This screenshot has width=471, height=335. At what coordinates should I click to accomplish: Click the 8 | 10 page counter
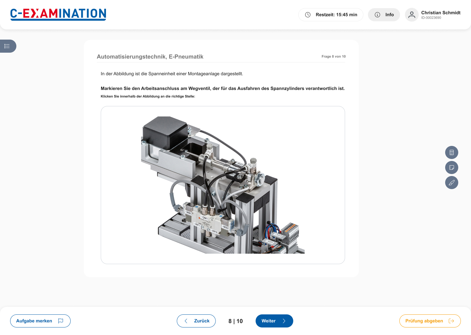point(235,321)
